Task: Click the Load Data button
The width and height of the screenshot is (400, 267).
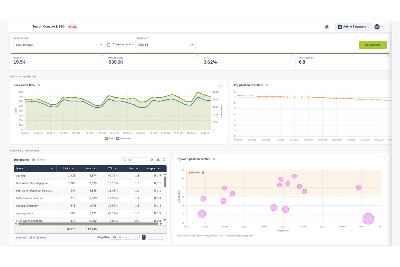Action: [373, 45]
